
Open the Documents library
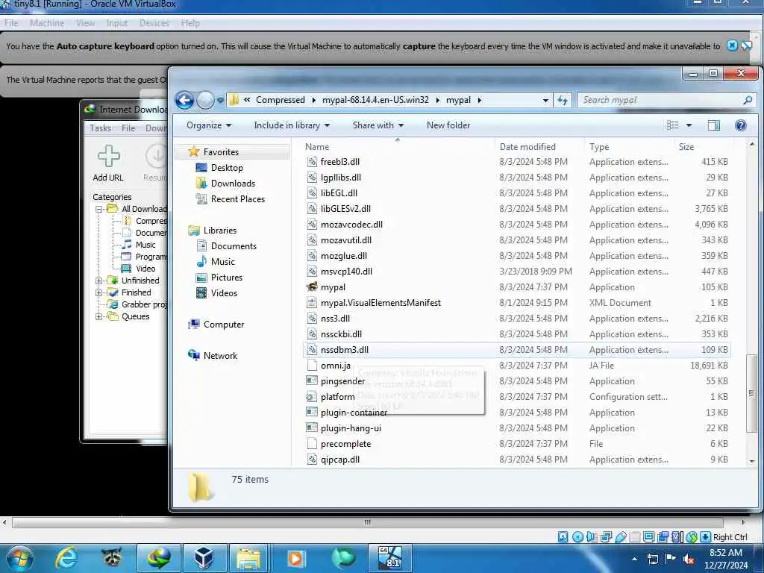(x=226, y=246)
